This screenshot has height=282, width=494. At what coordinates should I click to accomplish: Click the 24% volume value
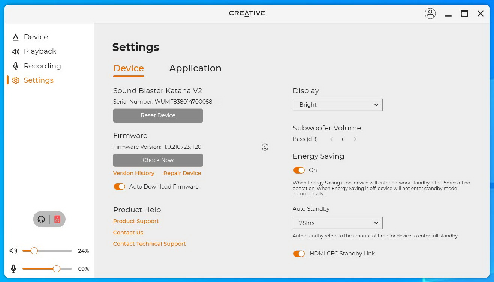coord(84,251)
